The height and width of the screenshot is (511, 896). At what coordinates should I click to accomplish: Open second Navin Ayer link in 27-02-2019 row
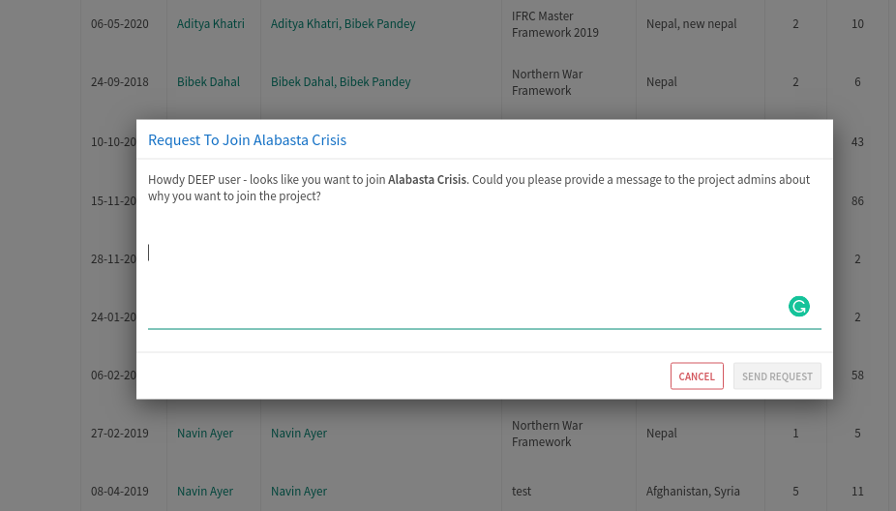click(298, 434)
